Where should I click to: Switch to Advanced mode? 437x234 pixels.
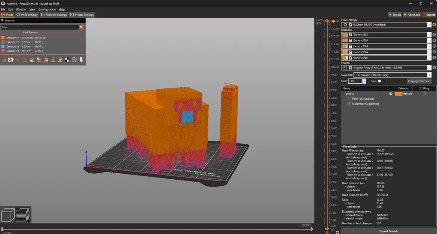point(412,15)
